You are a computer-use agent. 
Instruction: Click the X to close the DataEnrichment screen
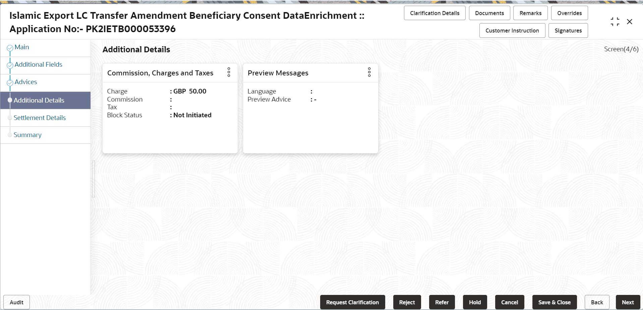coord(630,21)
